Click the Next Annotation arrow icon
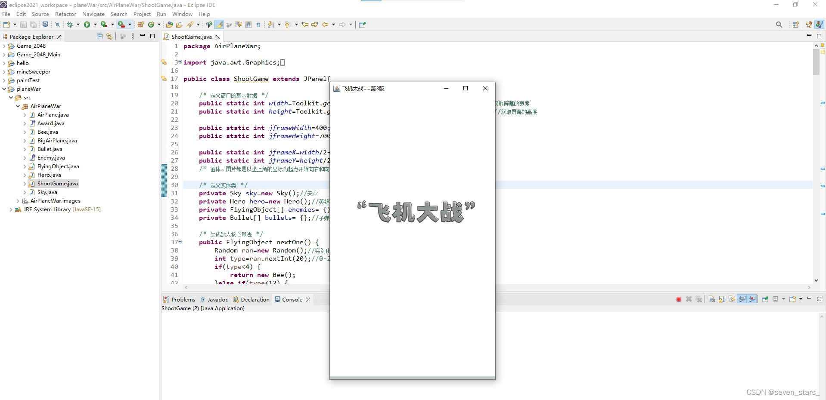 pyautogui.click(x=270, y=25)
